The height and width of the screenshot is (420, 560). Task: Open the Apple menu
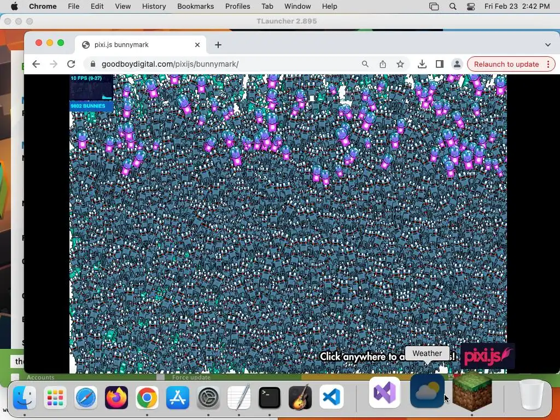(14, 6)
